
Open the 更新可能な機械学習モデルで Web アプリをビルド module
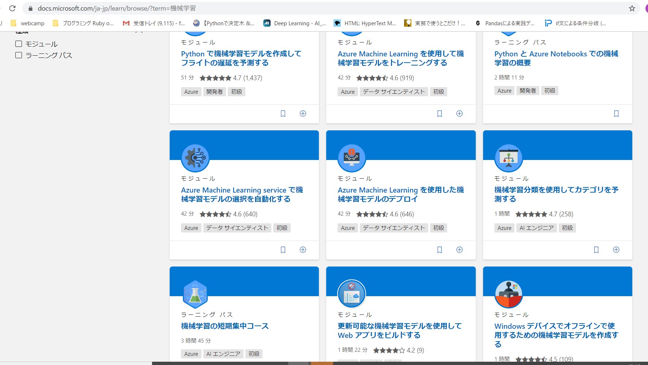point(399,330)
